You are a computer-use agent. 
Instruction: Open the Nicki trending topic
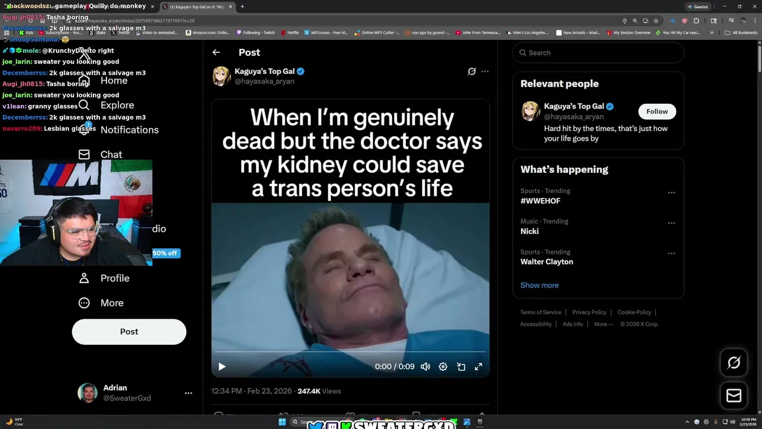(x=529, y=231)
